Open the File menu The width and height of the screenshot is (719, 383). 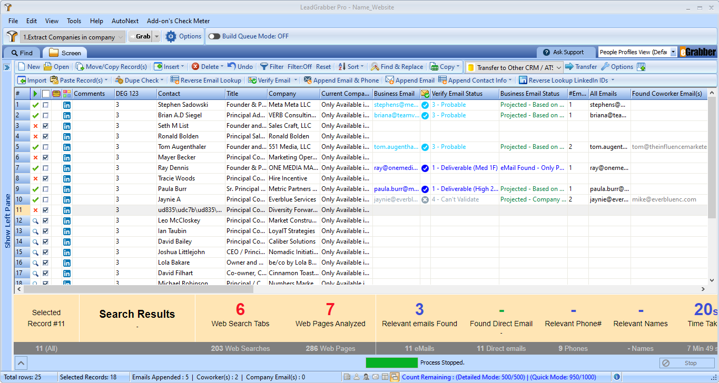click(x=13, y=21)
